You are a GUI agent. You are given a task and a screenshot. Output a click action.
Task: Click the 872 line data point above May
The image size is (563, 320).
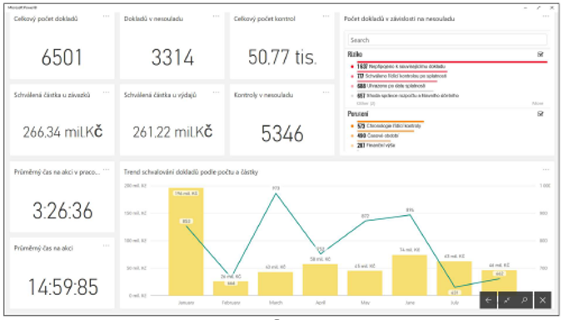(365, 221)
